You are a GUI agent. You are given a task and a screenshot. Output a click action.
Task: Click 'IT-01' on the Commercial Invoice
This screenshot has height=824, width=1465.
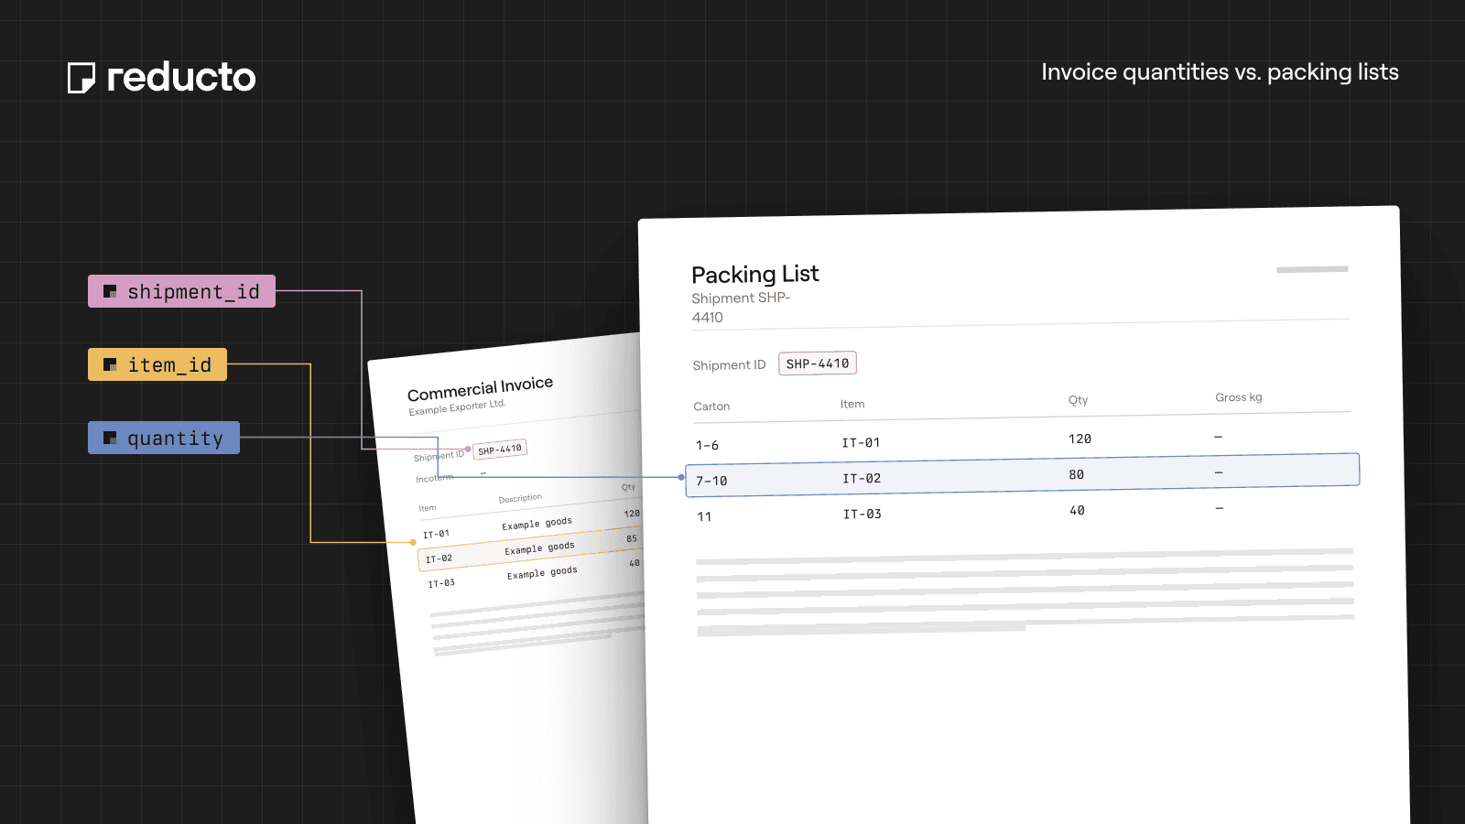coord(436,534)
